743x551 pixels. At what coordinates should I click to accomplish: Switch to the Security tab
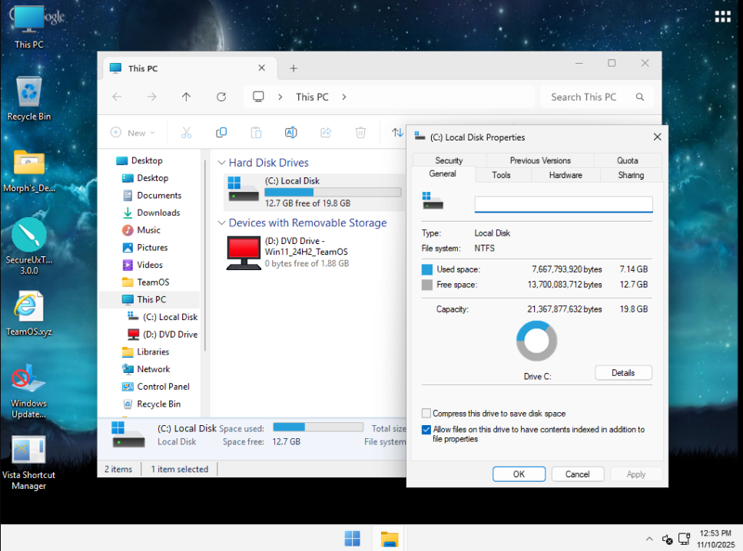pyautogui.click(x=449, y=160)
